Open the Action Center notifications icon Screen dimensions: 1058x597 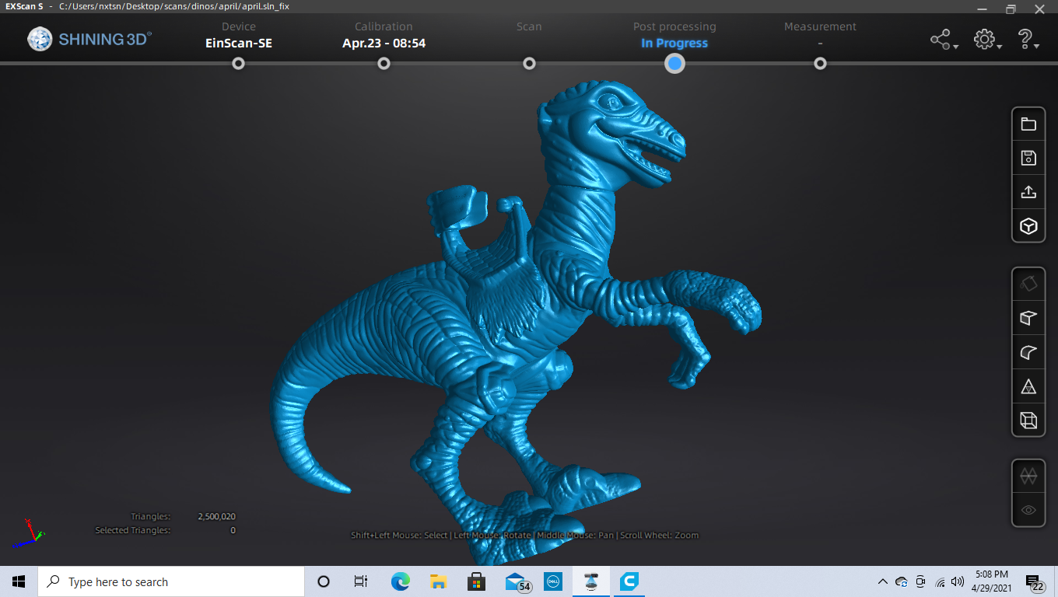click(1035, 581)
